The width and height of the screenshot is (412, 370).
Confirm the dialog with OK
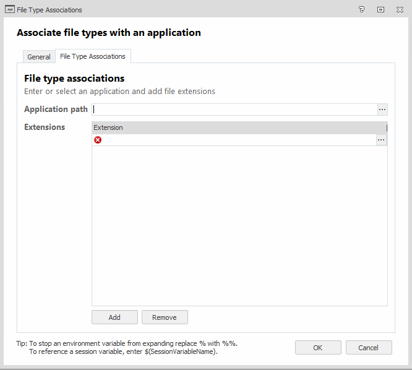pyautogui.click(x=318, y=348)
